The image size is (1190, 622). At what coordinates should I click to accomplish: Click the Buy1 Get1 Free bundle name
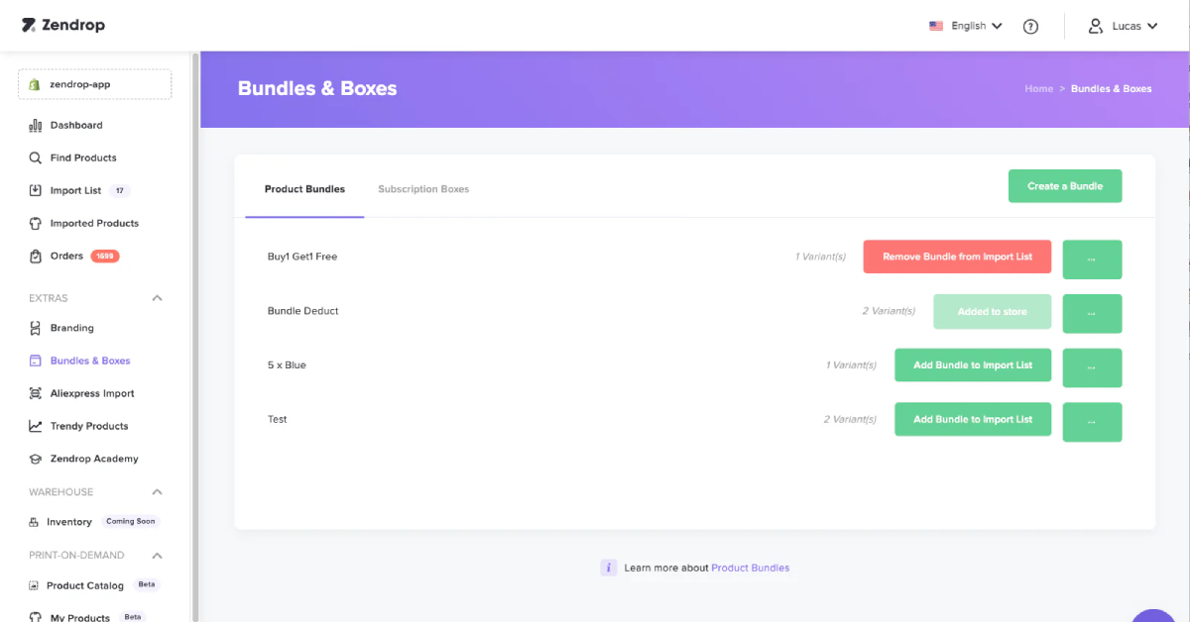[x=302, y=257]
